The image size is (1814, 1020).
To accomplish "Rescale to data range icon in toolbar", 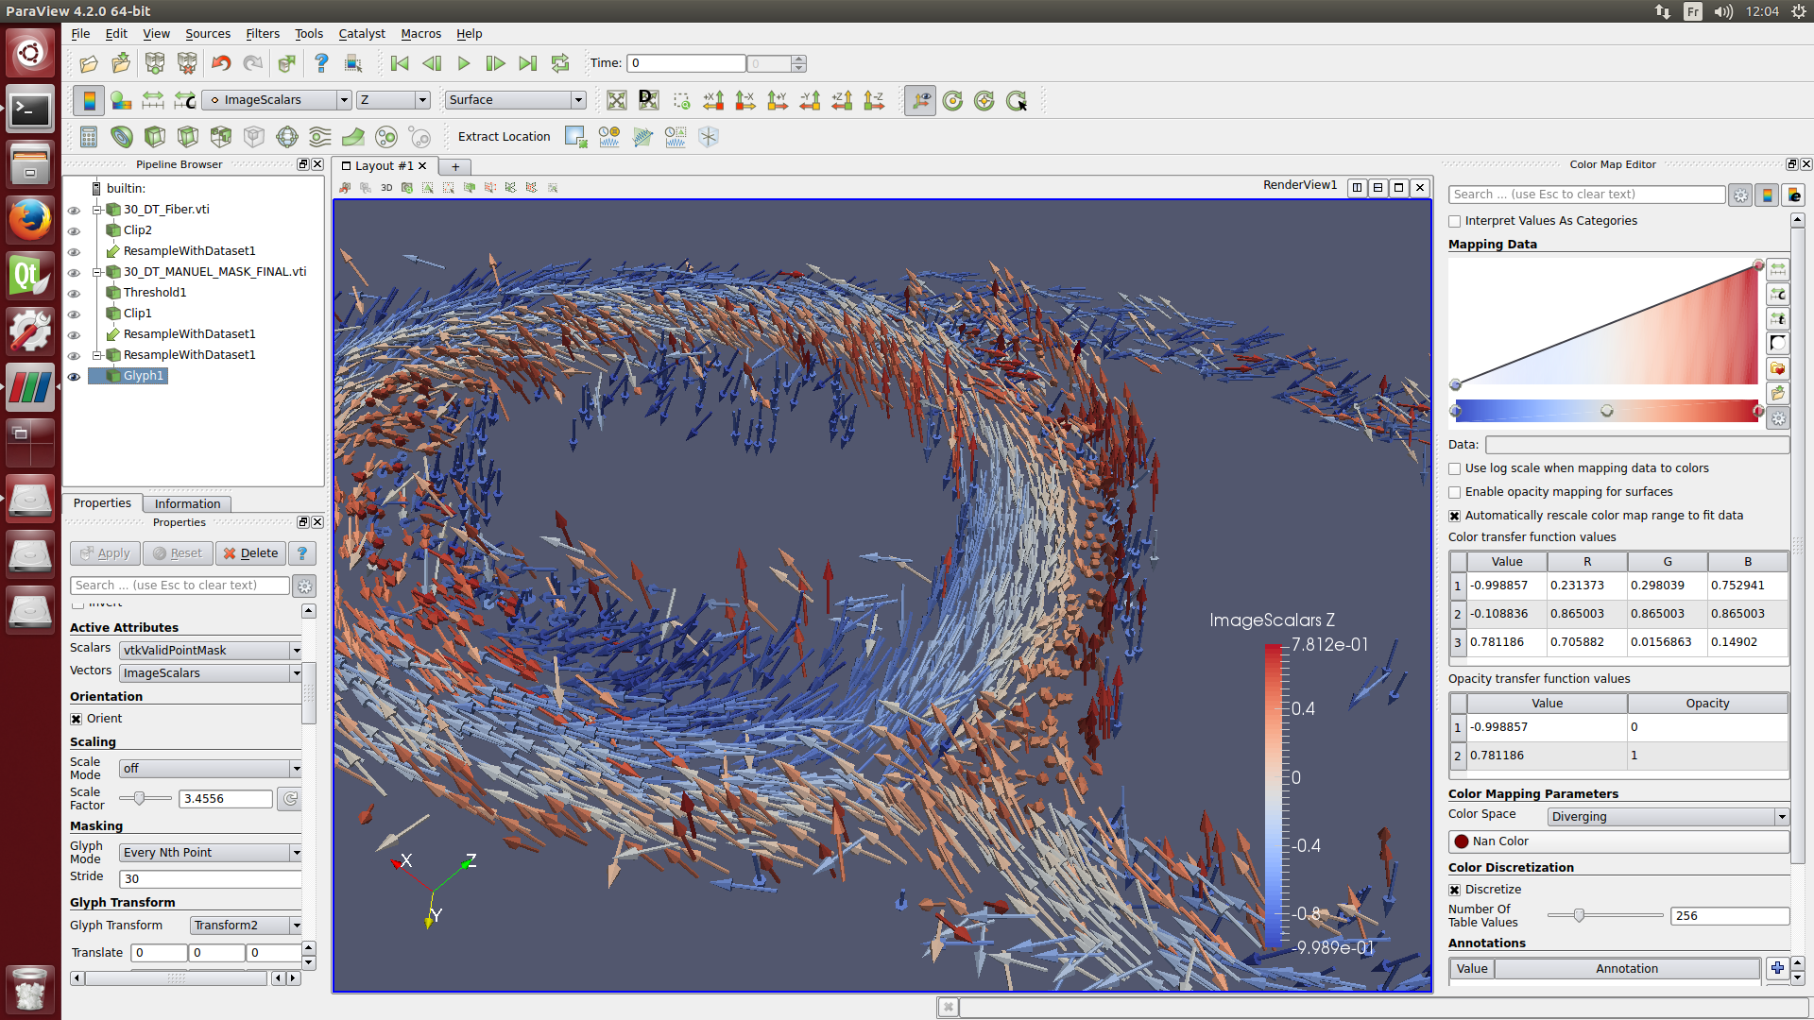I will pos(153,100).
